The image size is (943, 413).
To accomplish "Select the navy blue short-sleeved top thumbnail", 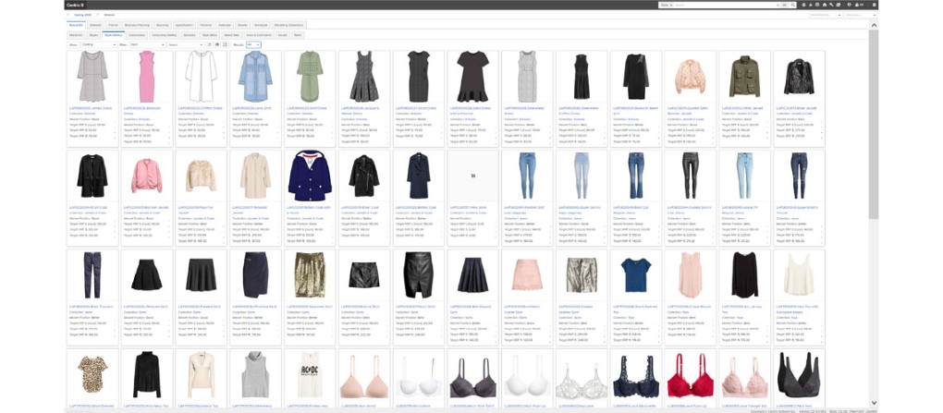I will [636, 274].
